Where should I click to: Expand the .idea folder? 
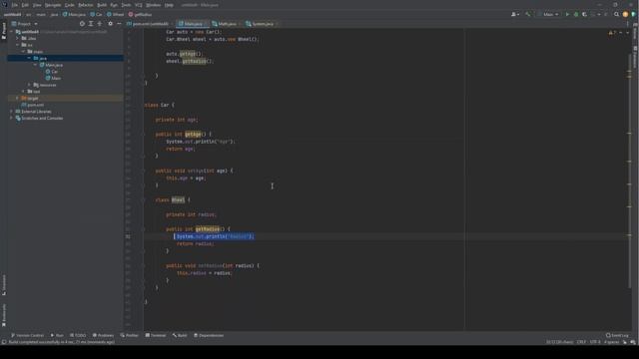point(18,38)
